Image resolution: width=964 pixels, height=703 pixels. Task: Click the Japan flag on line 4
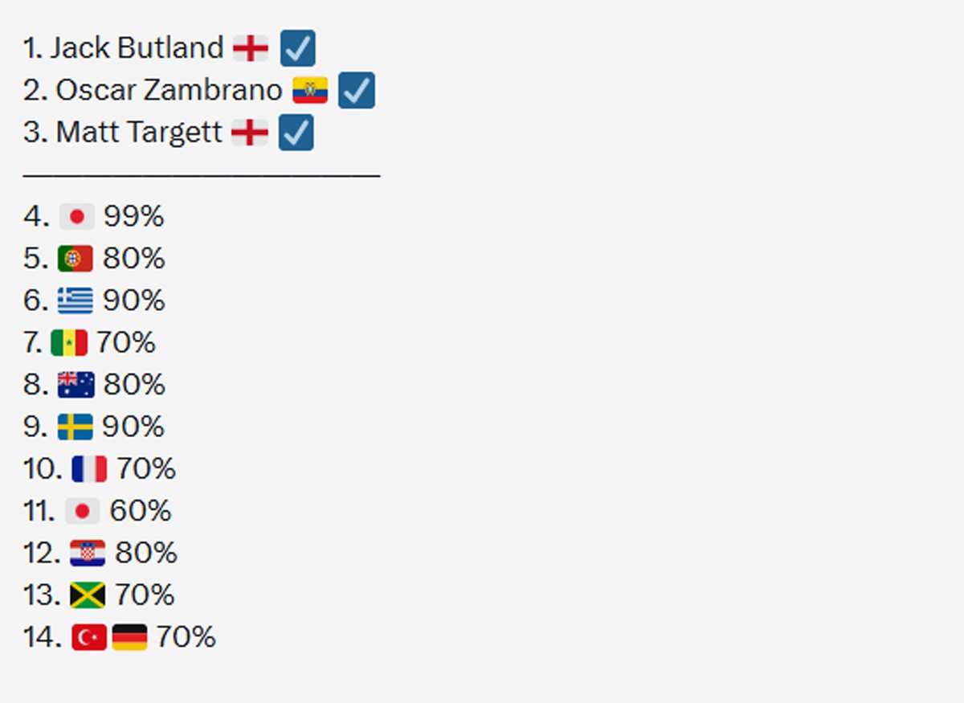coord(77,216)
